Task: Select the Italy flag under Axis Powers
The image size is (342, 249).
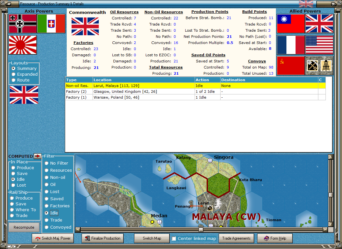Action: click(51, 24)
